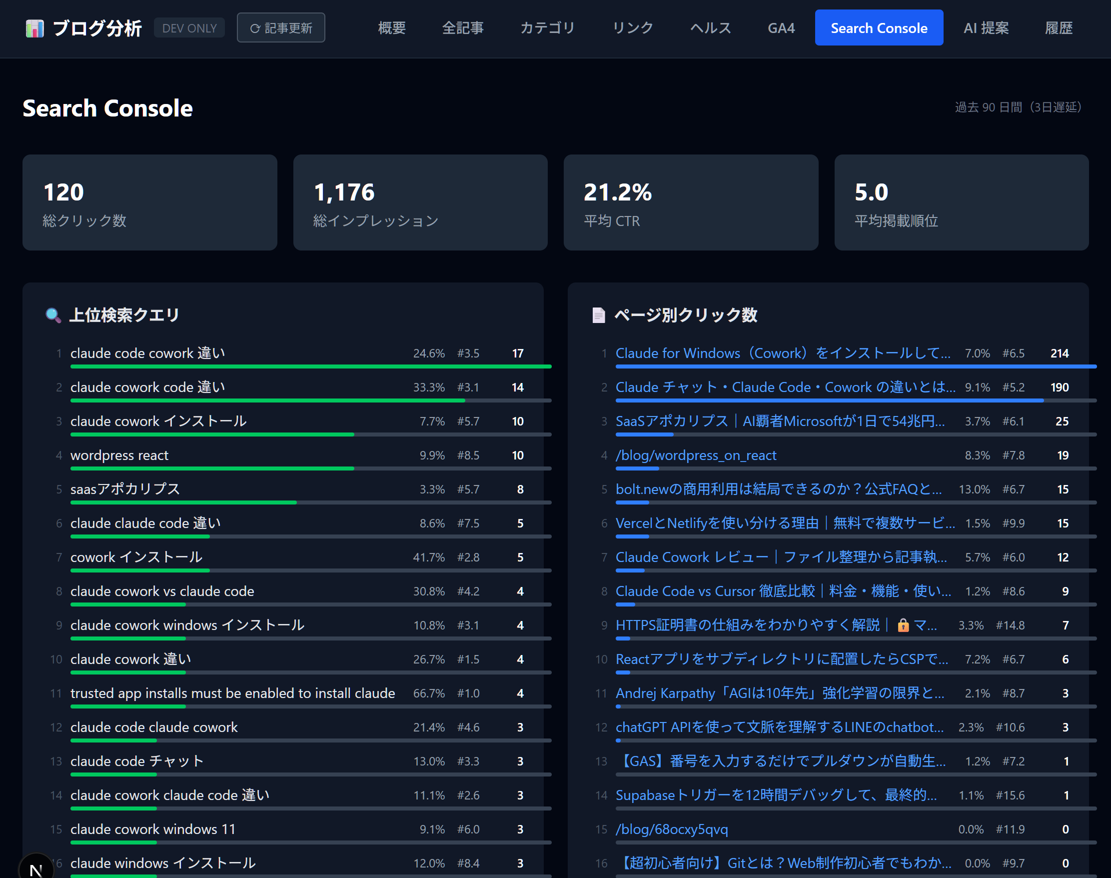Screen dimensions: 1111x878
Task: Click the 記事更新 refresh button
Action: pos(280,28)
